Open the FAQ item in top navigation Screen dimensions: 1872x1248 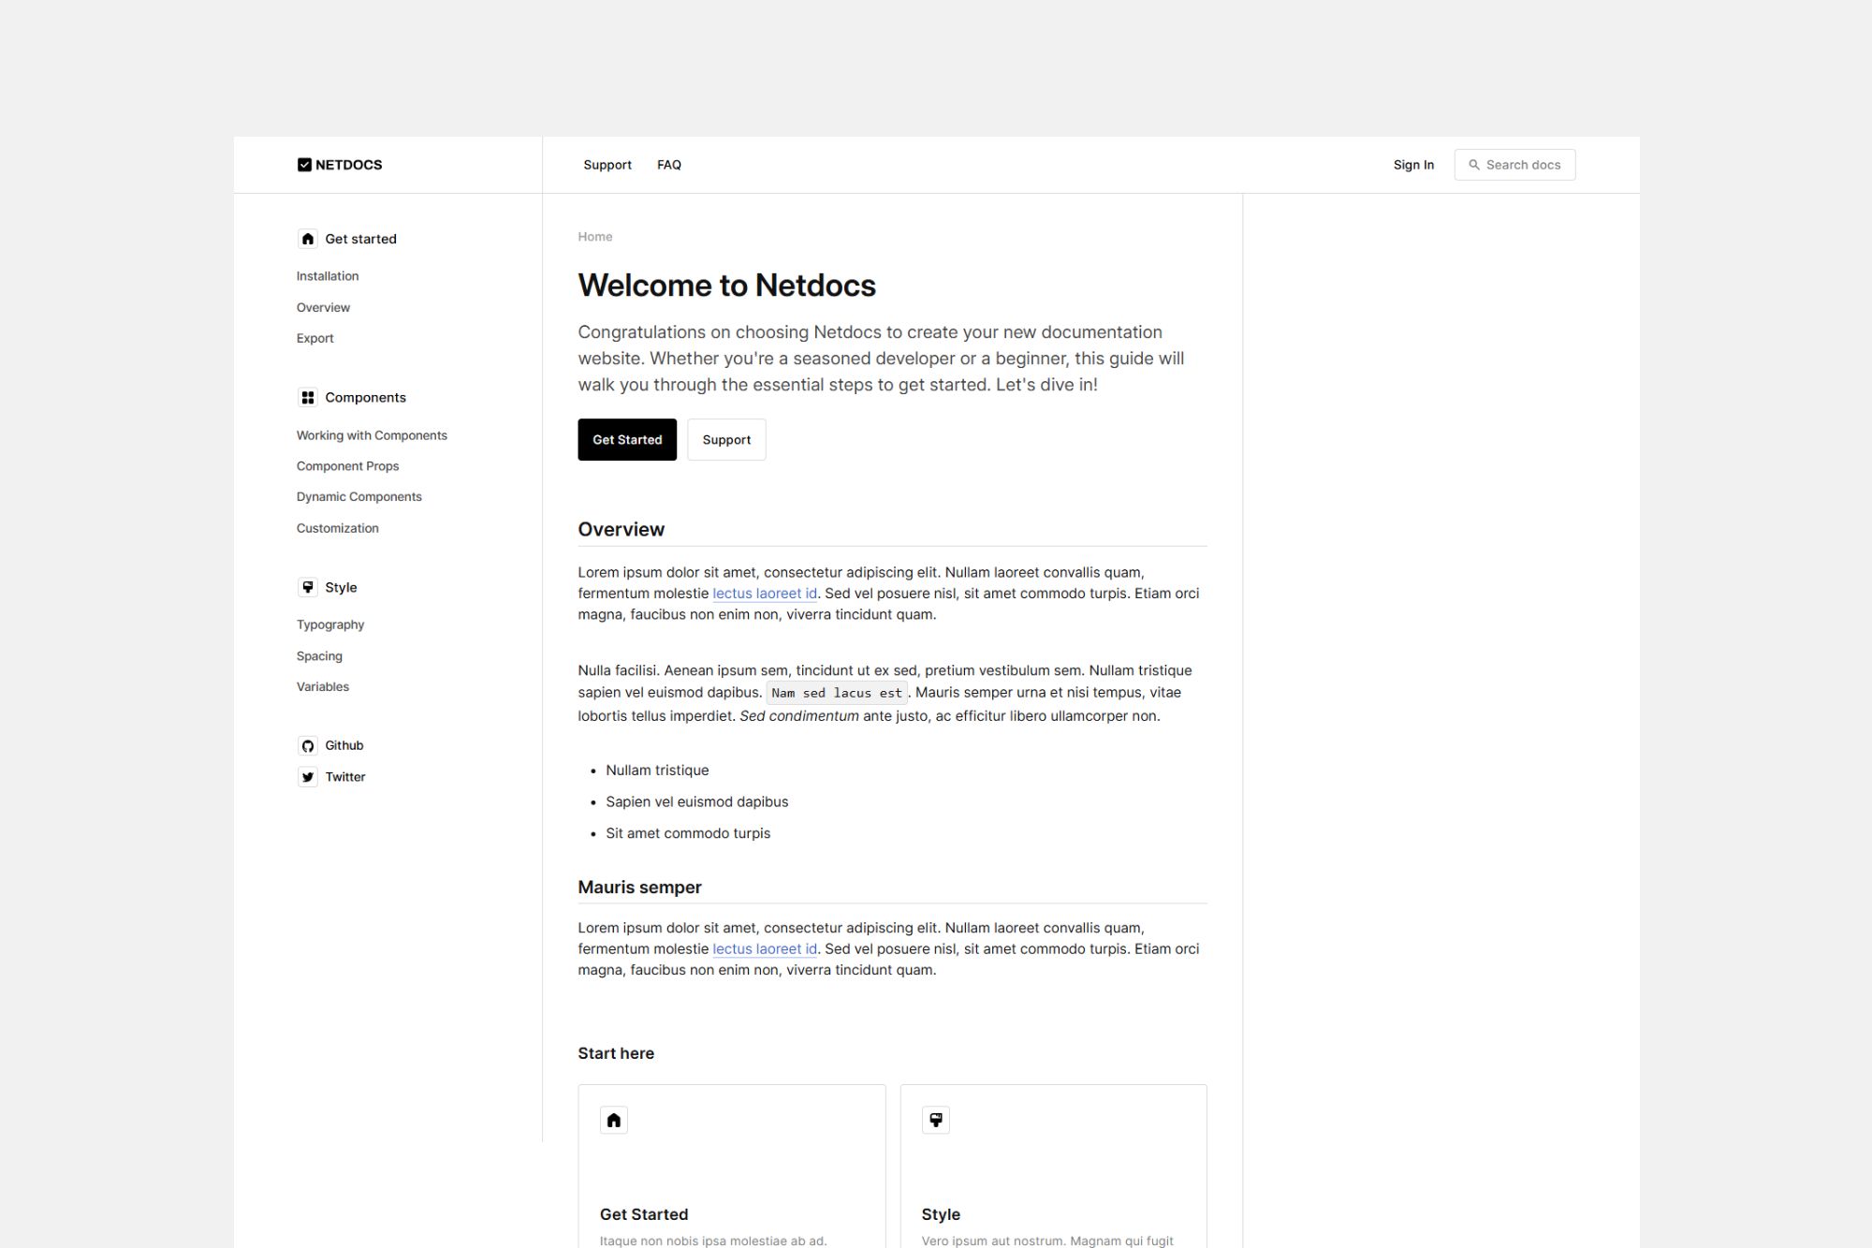pos(669,165)
